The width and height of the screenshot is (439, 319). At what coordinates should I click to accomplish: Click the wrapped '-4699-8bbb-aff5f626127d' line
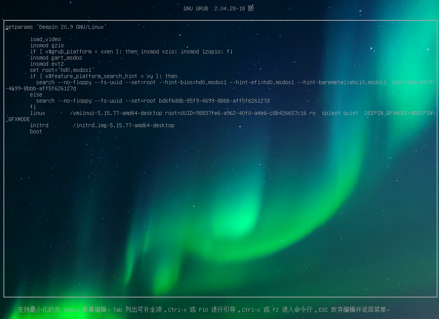[x=41, y=89]
